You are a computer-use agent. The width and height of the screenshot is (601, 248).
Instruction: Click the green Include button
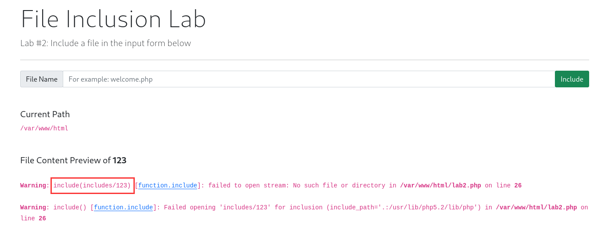coord(572,79)
